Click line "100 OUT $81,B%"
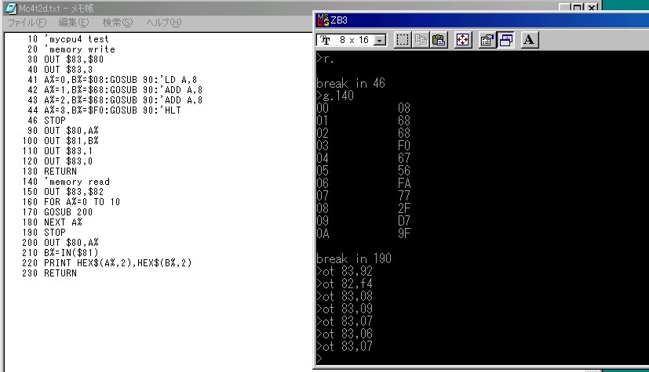Image resolution: width=649 pixels, height=372 pixels. click(x=60, y=141)
